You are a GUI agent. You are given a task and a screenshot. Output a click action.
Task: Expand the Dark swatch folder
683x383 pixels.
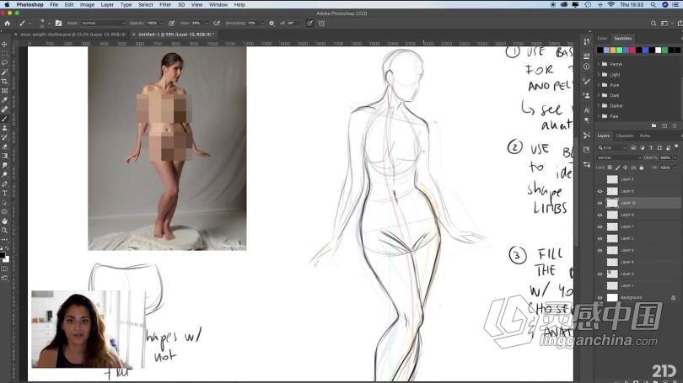click(599, 95)
